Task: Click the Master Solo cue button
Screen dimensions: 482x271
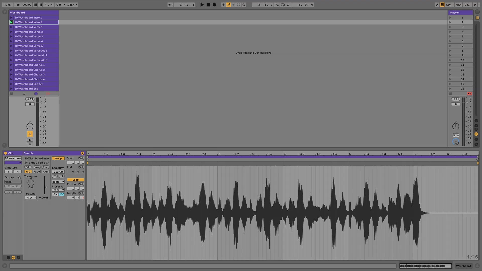Action: point(456,135)
